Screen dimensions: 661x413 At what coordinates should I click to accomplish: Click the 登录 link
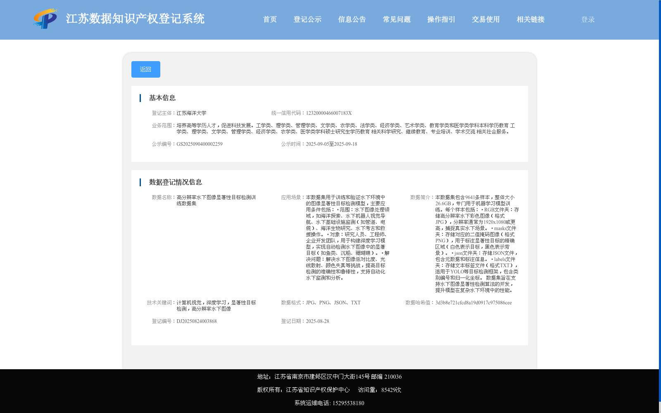pos(587,19)
